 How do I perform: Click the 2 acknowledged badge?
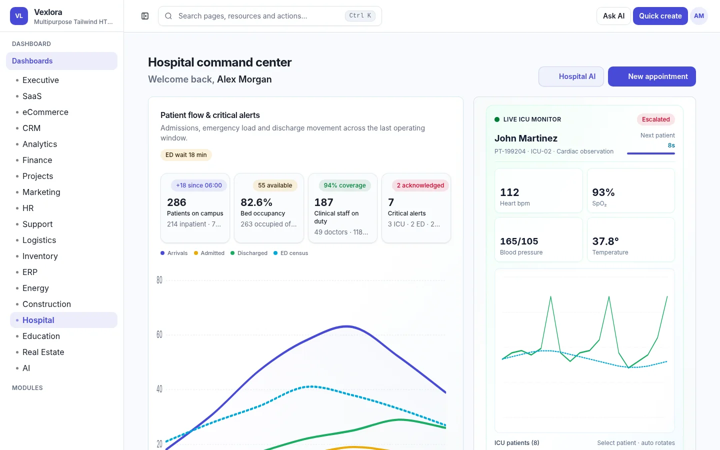point(420,185)
